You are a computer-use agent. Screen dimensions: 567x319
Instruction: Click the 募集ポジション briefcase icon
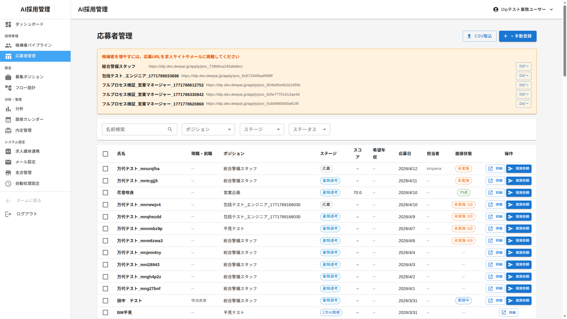(8, 77)
